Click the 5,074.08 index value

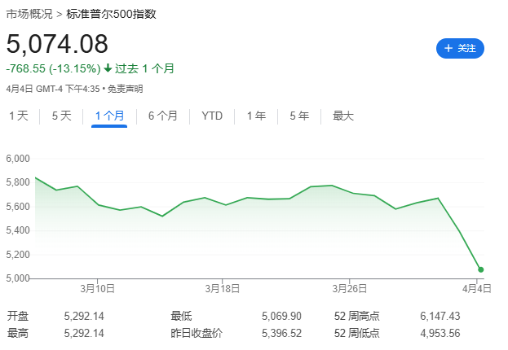point(57,44)
